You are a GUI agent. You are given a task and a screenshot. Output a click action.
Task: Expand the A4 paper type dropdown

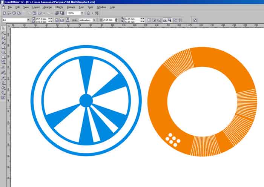click(x=28, y=20)
